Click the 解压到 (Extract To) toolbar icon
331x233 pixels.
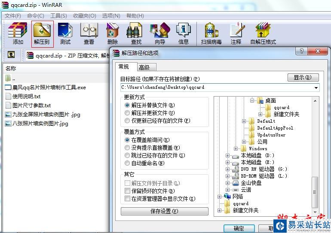42,34
